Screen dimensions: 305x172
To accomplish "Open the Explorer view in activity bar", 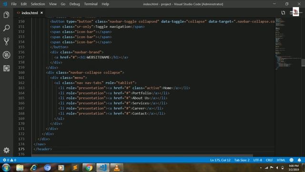I will 6,15.
